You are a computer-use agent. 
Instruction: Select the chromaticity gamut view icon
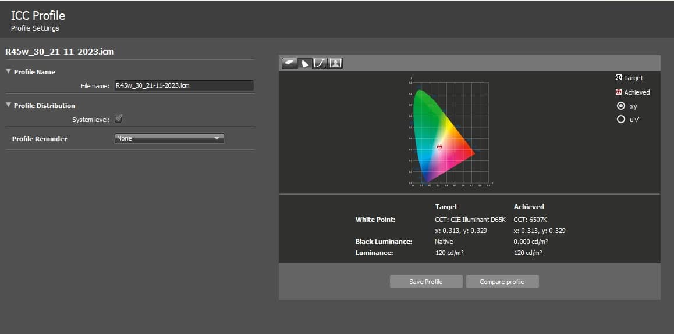(x=304, y=63)
